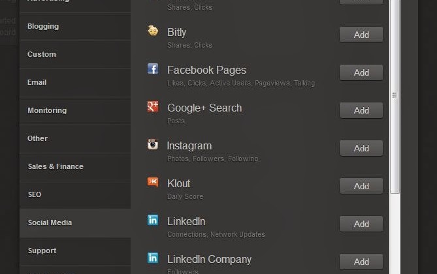Image resolution: width=437 pixels, height=274 pixels.
Task: Add the Instagram service
Action: click(361, 149)
